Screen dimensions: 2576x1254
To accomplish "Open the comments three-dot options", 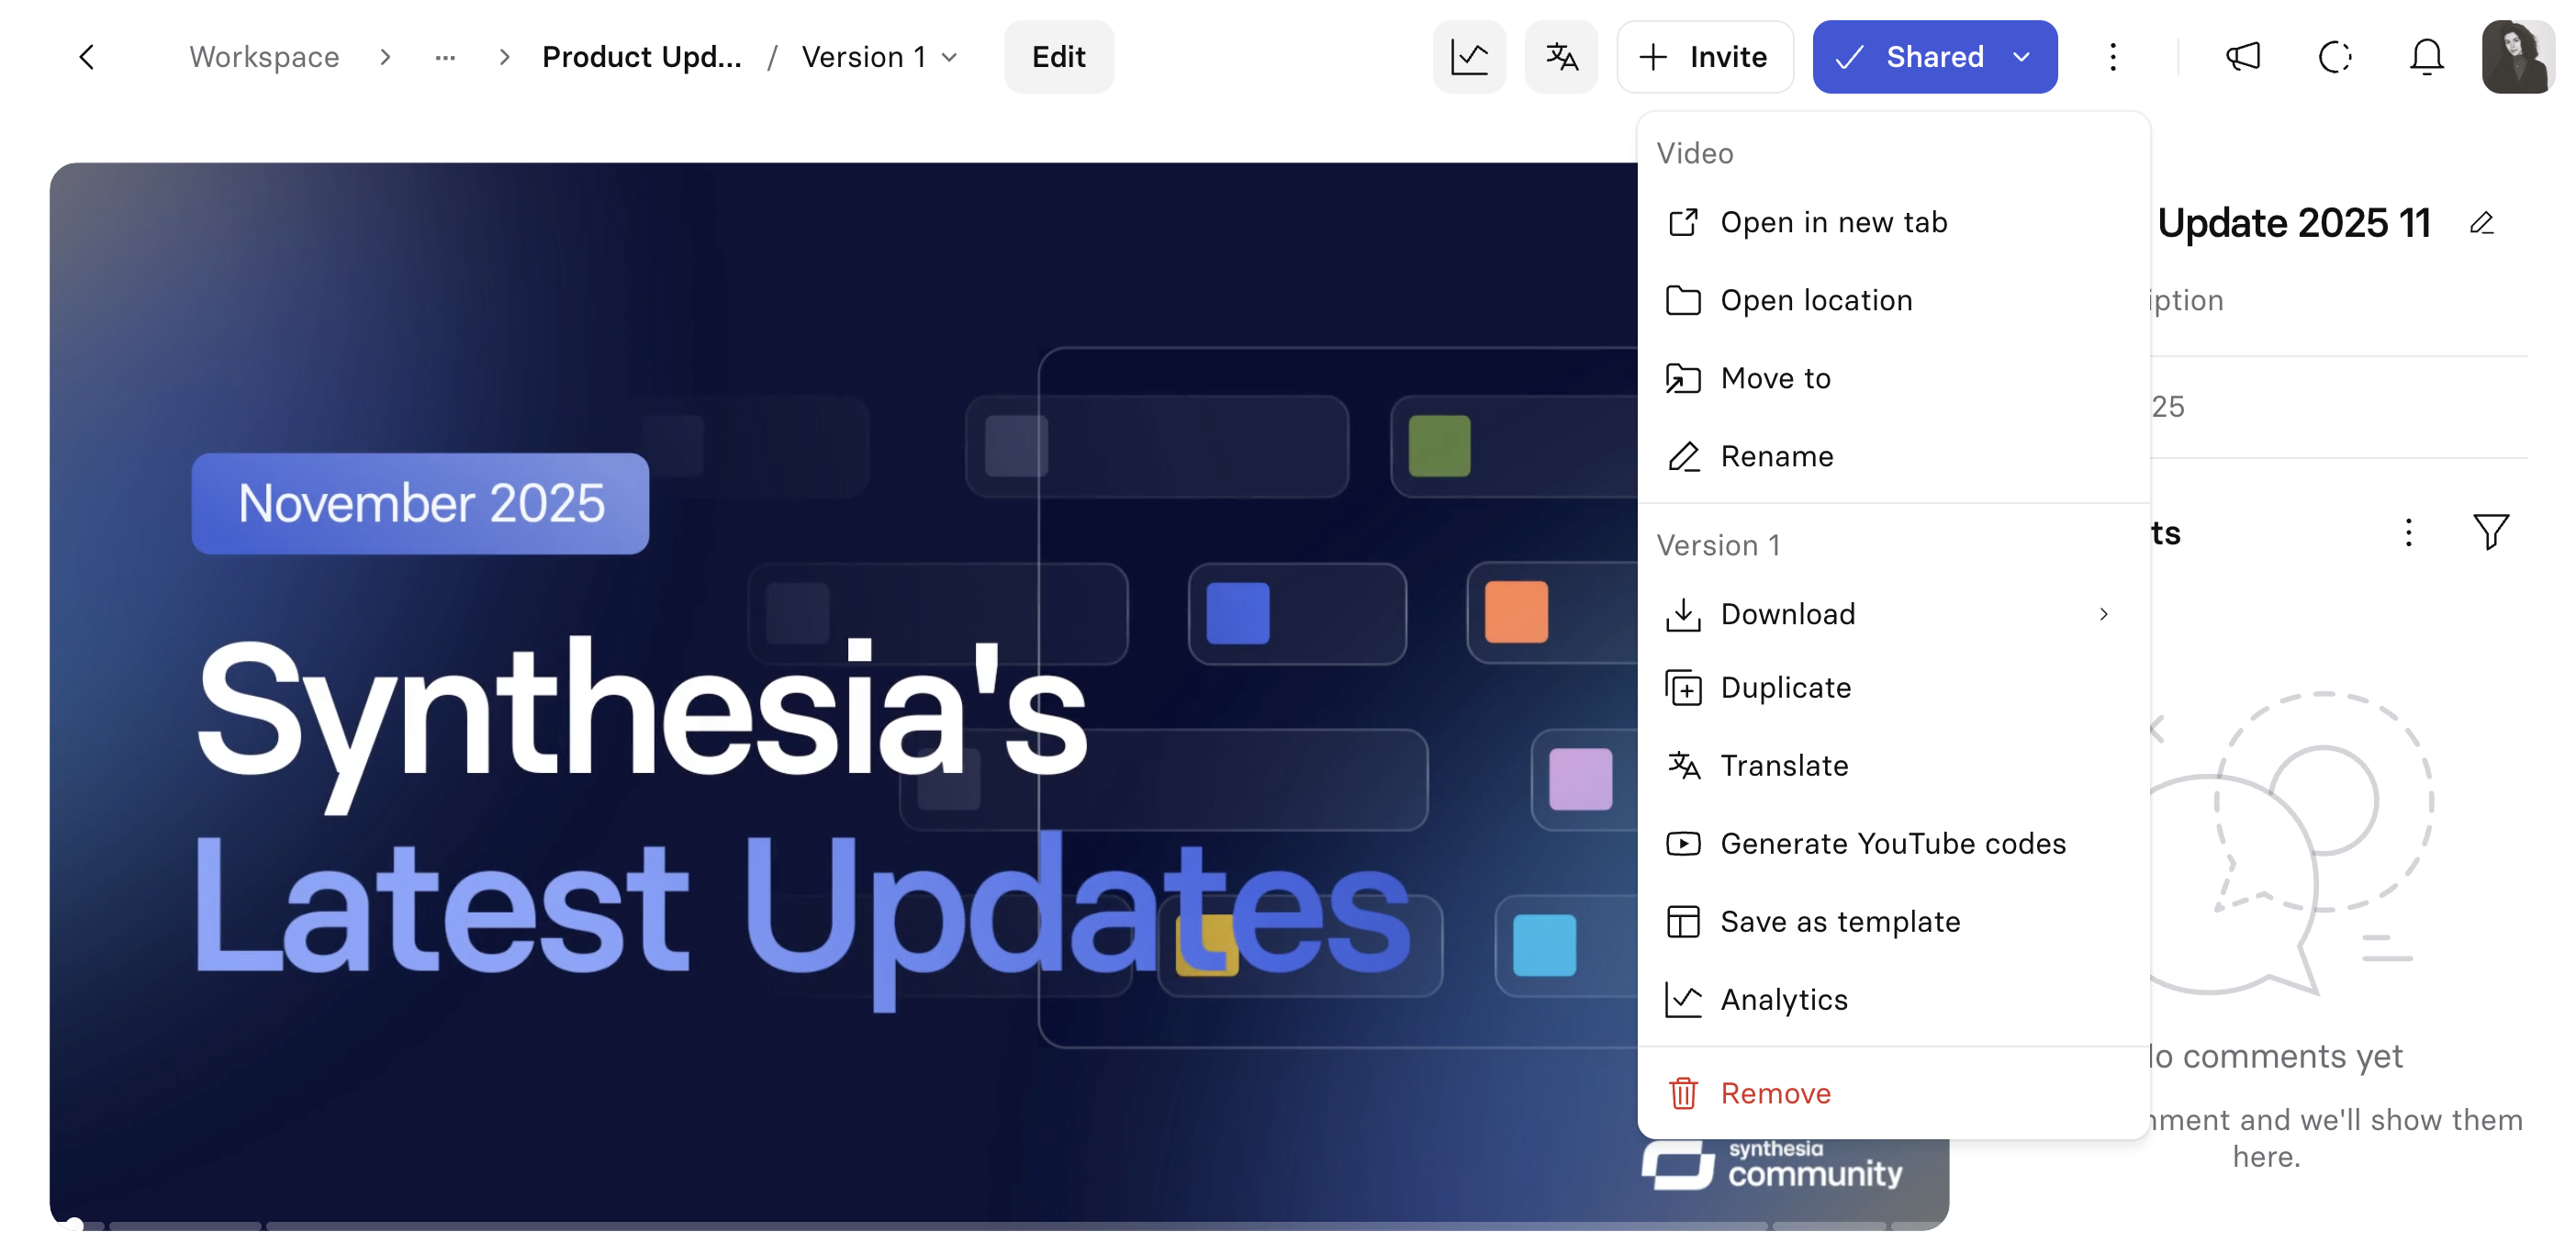I will 2408,532.
